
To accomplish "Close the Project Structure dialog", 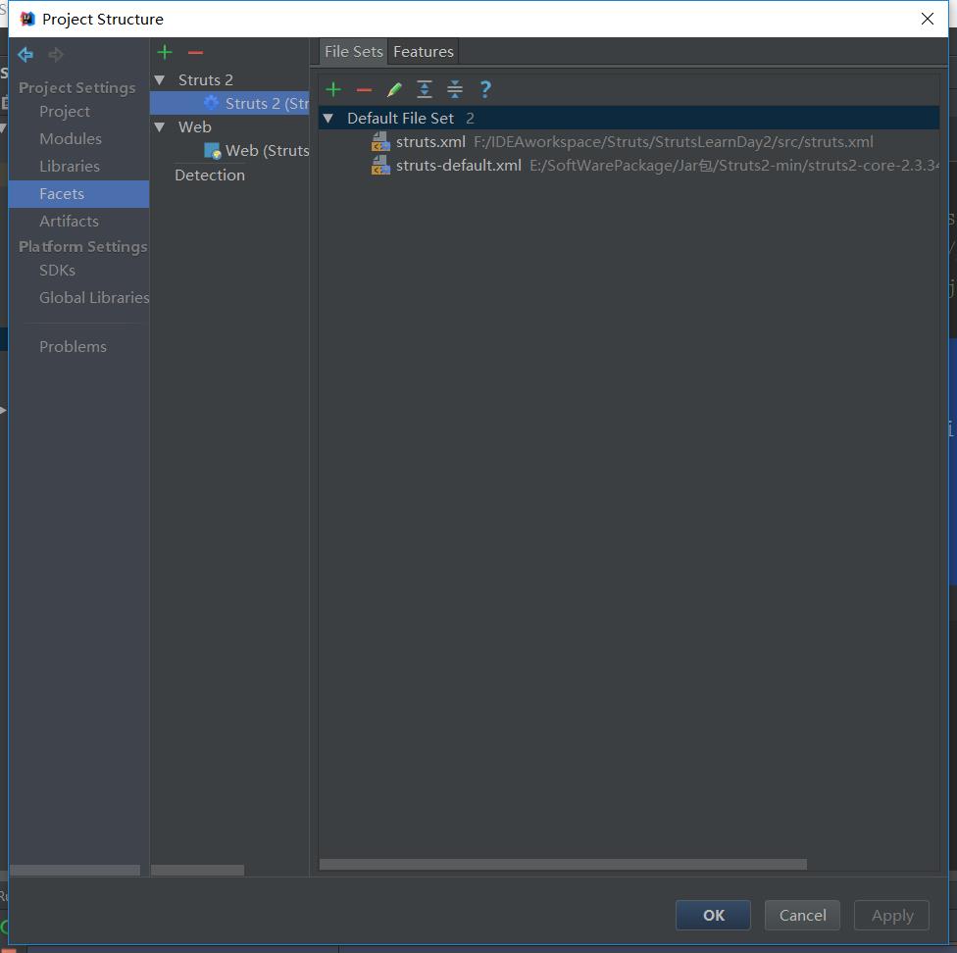I will point(928,19).
